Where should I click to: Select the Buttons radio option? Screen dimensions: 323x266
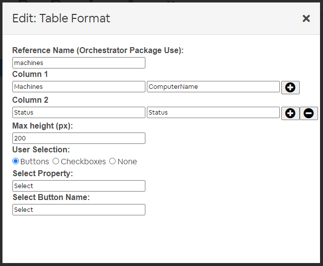[x=16, y=161]
